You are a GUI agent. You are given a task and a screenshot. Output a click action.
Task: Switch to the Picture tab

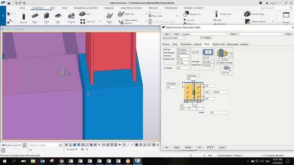[166, 44]
